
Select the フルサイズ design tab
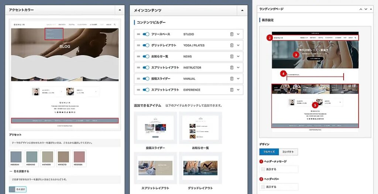pyautogui.click(x=269, y=152)
